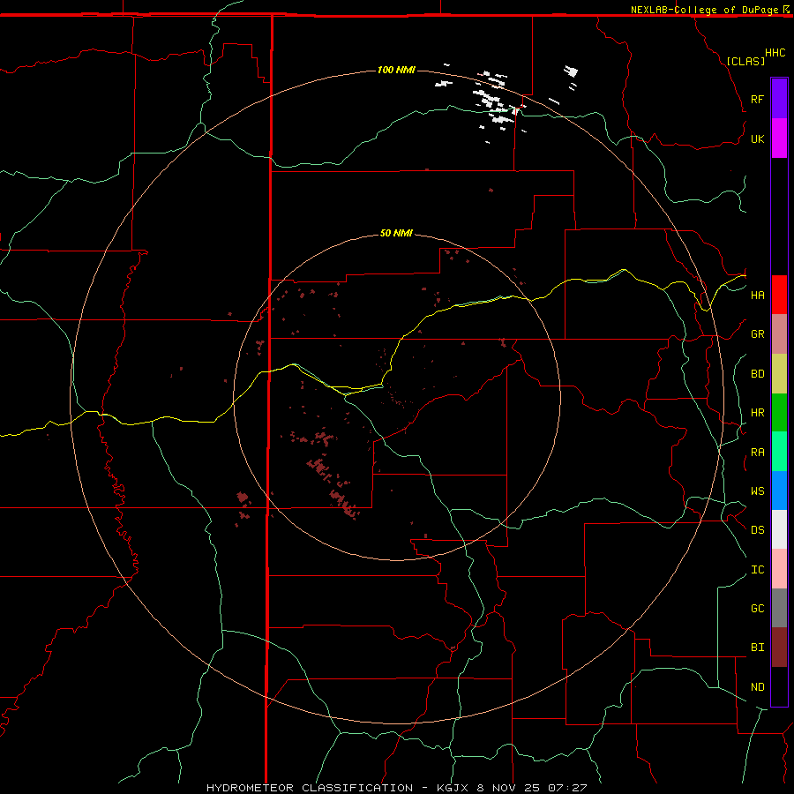Click the IC legend label
The height and width of the screenshot is (794, 794).
(x=757, y=570)
